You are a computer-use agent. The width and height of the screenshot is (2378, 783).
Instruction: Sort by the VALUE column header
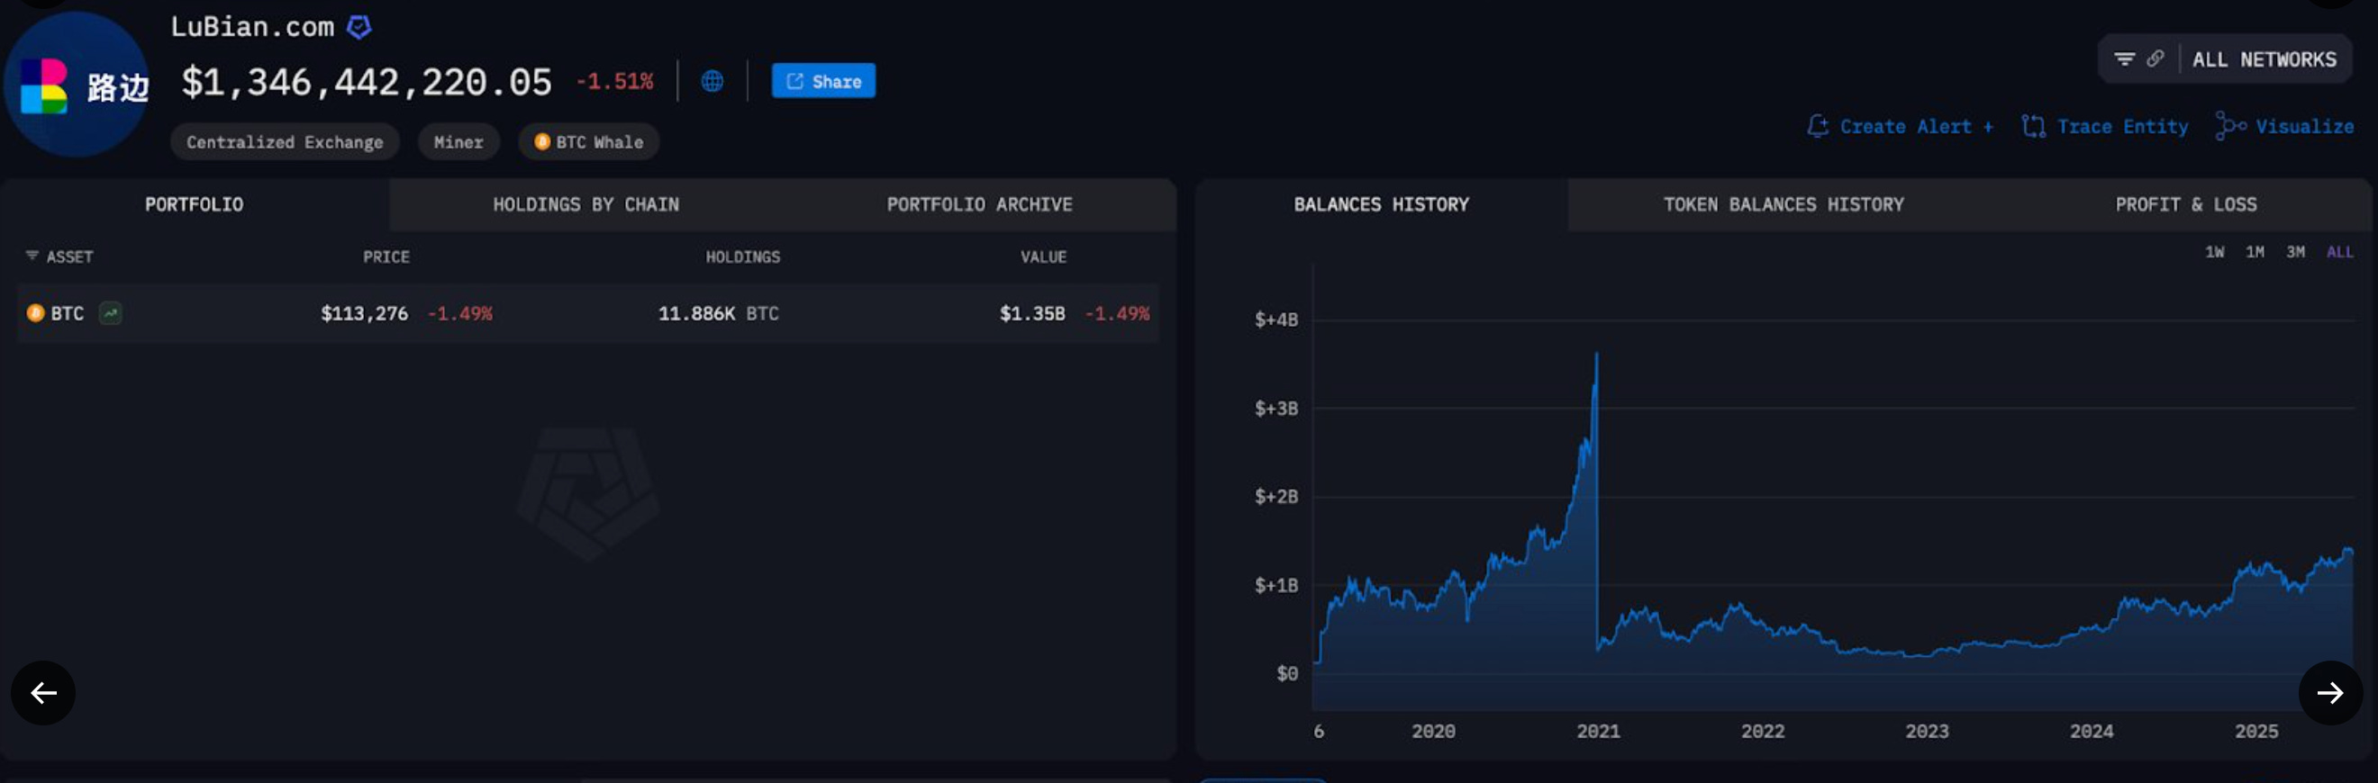pyautogui.click(x=1043, y=257)
